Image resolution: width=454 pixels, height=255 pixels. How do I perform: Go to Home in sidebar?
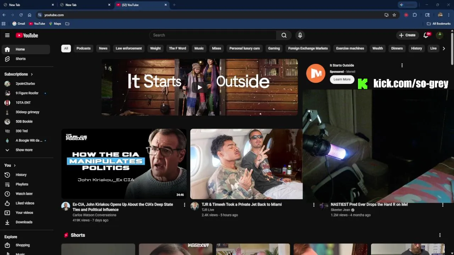(x=26, y=49)
